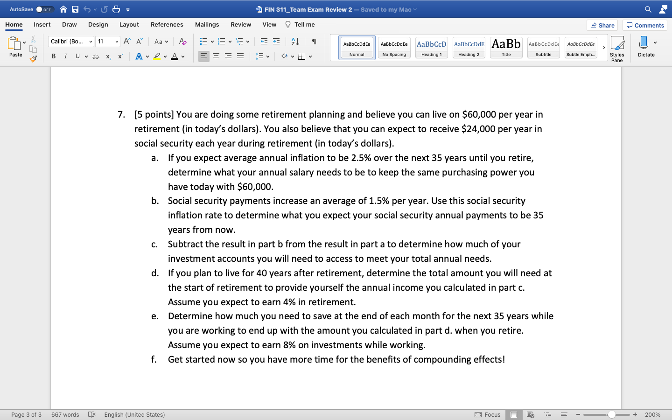Open the account sharing profile icon
This screenshot has width=672, height=420.
pyautogui.click(x=663, y=9)
